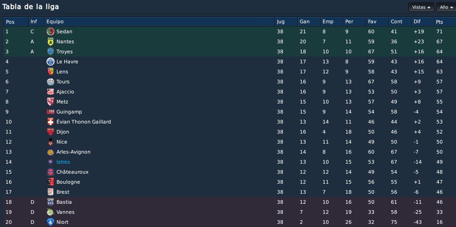Image resolution: width=456 pixels, height=227 pixels.
Task: Click the Niort team badge
Action: click(51, 222)
